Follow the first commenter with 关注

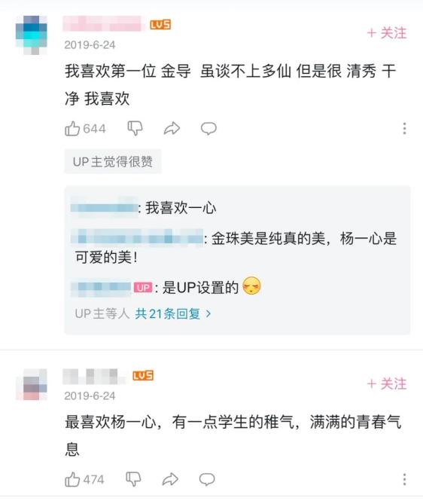click(x=387, y=33)
